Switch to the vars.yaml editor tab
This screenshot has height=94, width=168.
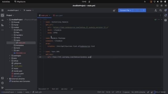(58, 15)
